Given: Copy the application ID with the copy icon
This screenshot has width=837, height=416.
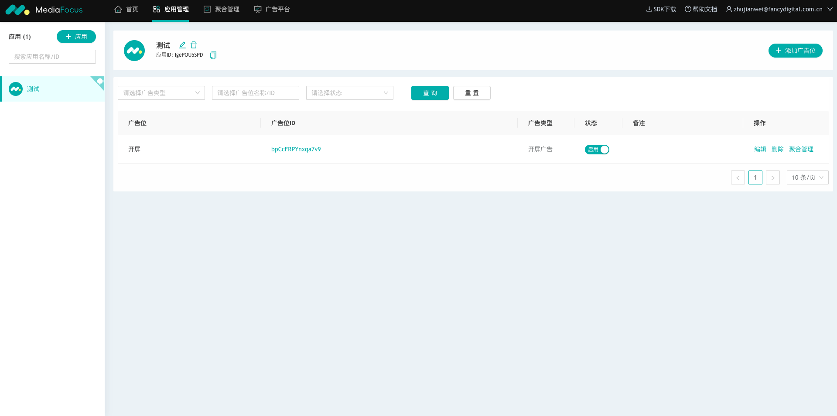Looking at the screenshot, I should click(213, 55).
